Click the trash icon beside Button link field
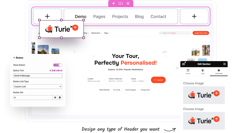Viewport: 236px width, 133px height. 60,98
